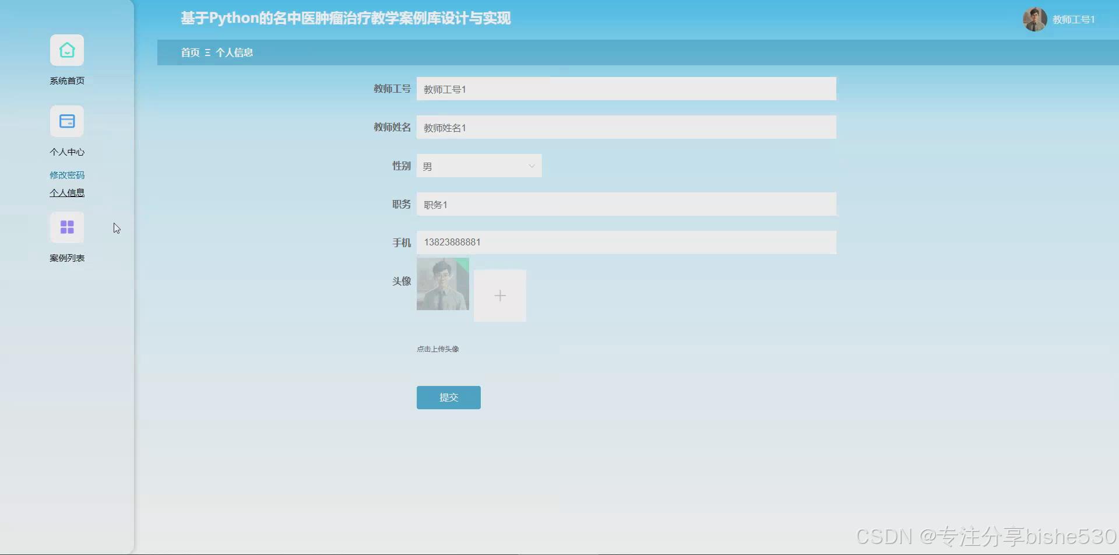
Task: Click the 个人信息 breadcrumb entry
Action: [235, 52]
